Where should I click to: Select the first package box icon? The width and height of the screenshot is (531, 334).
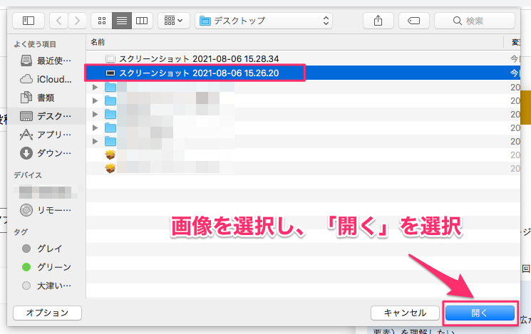(x=110, y=155)
